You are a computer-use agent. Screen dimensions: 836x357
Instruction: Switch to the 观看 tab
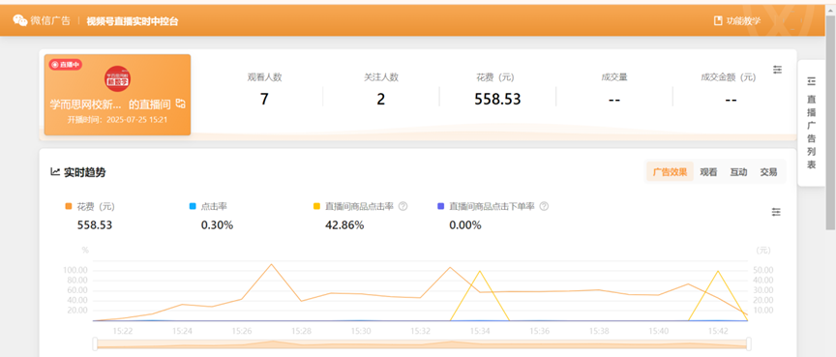pos(708,172)
